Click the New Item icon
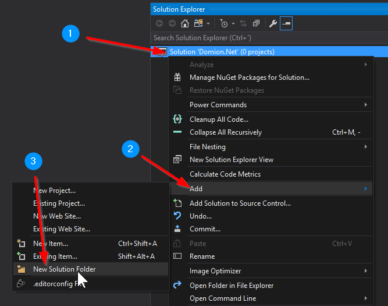 click(x=21, y=243)
